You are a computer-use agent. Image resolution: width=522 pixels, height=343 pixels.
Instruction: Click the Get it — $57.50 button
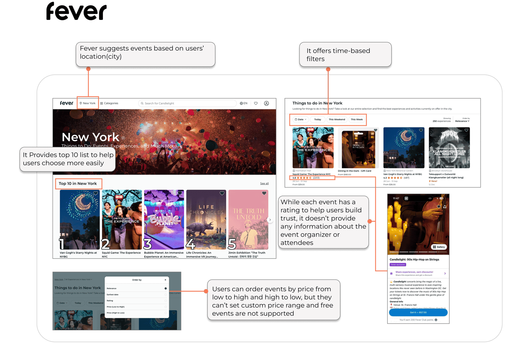[418, 312]
